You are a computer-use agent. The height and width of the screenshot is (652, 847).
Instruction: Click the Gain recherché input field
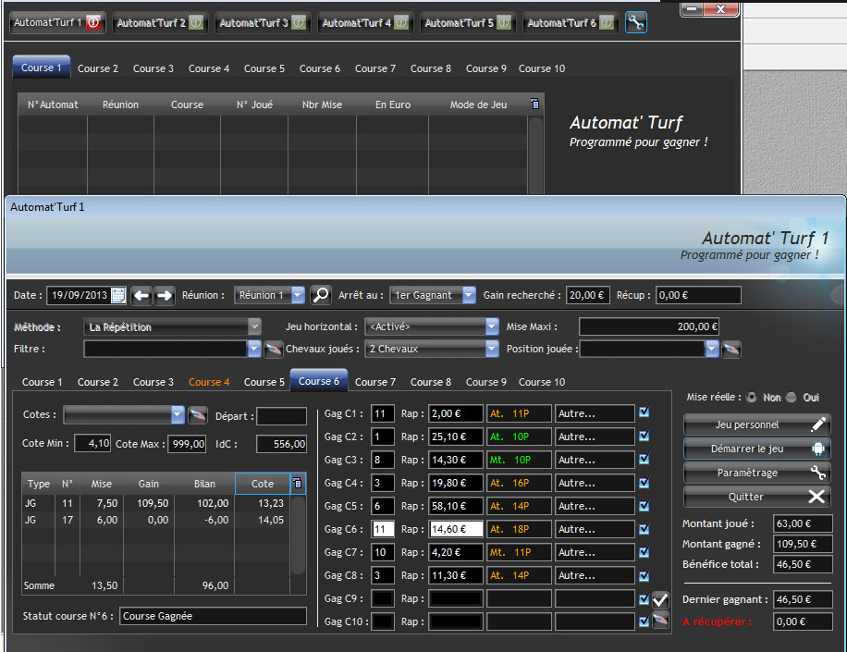tap(588, 296)
